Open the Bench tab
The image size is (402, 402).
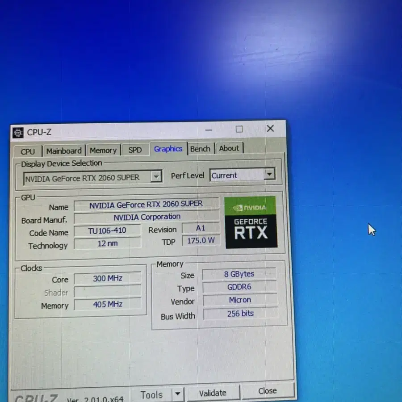[x=200, y=149]
